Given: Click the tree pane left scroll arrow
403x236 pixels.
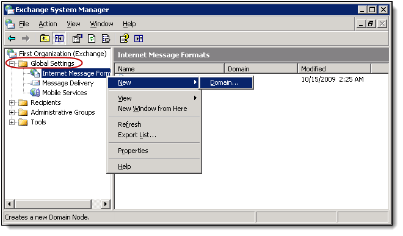Looking at the screenshot, I should click(10, 204).
